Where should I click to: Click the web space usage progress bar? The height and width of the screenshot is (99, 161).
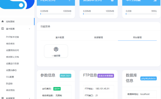coord(56,14)
